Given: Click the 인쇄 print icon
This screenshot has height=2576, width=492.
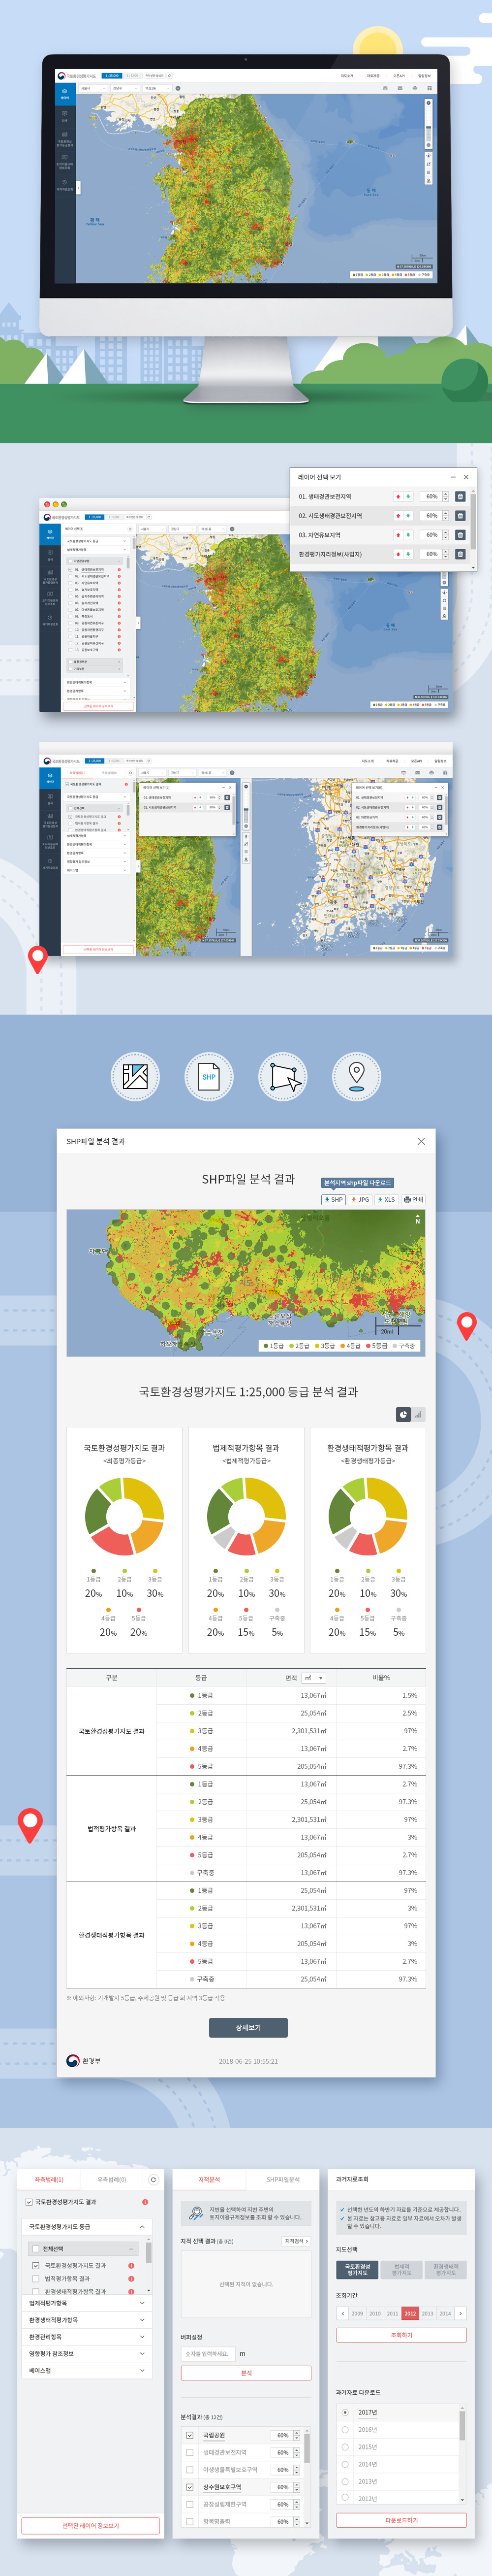Looking at the screenshot, I should 413,1199.
